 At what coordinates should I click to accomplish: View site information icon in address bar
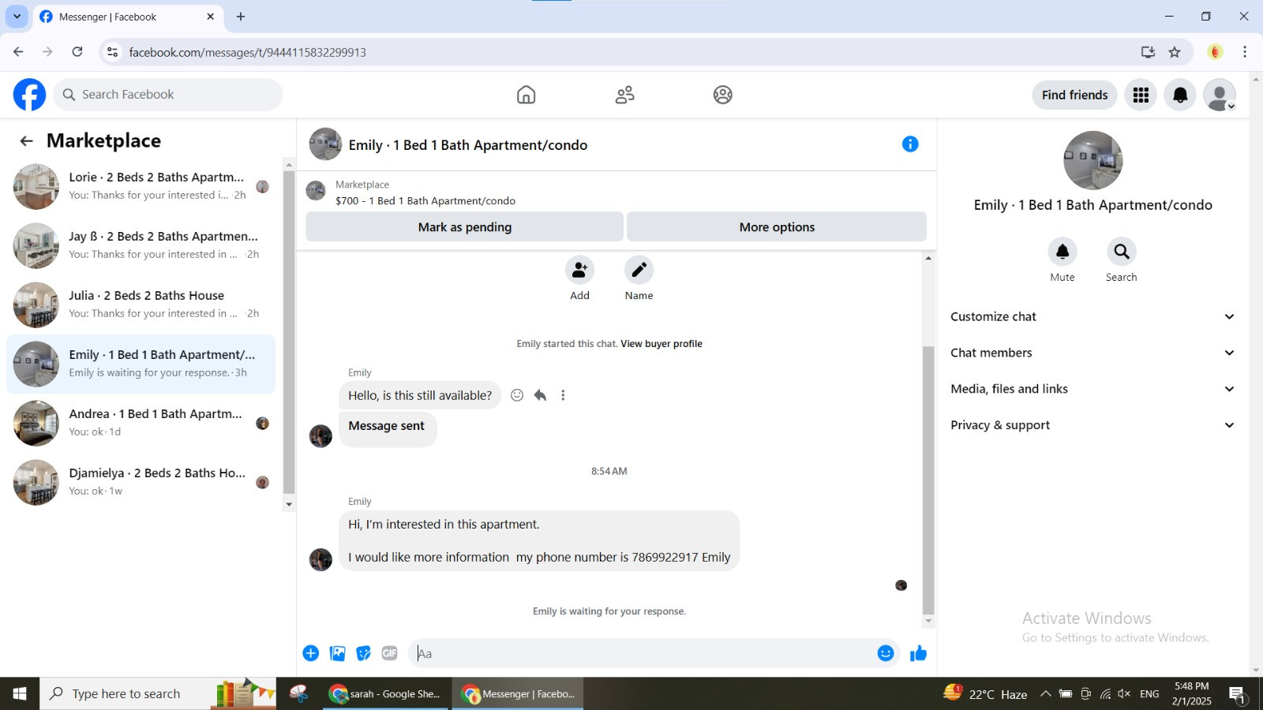click(x=113, y=52)
